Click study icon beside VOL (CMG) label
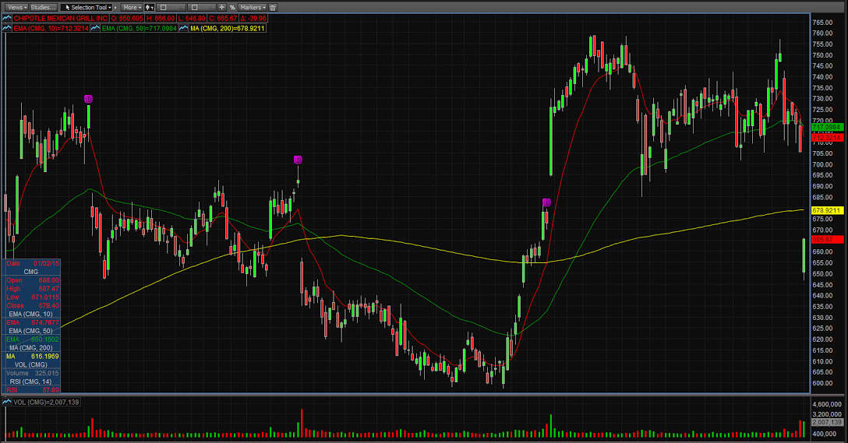Viewport: 848px width, 443px height. pyautogui.click(x=7, y=402)
